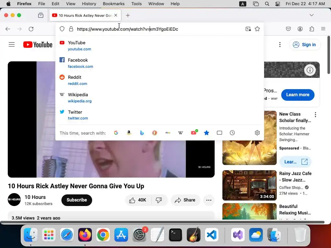Open more actions ellipsis under video

pos(208,200)
